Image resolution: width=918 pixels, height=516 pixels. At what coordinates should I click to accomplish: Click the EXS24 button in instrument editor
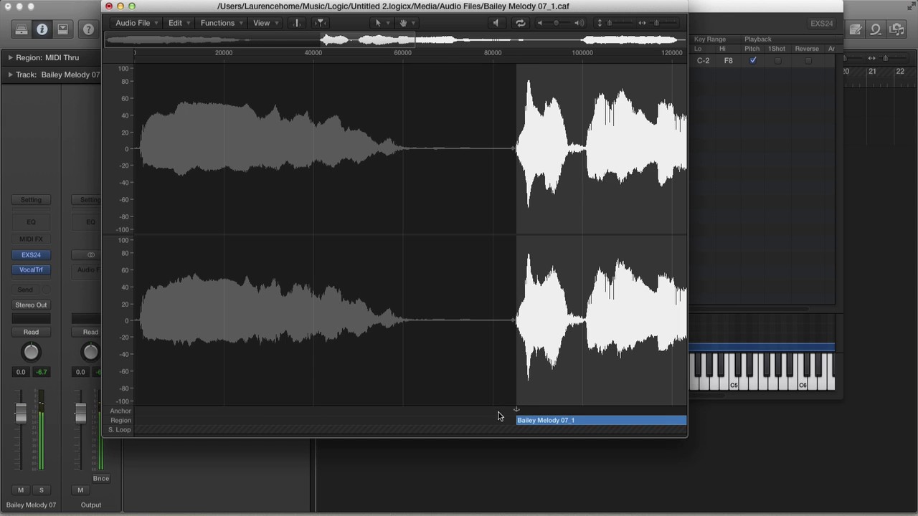pos(821,23)
